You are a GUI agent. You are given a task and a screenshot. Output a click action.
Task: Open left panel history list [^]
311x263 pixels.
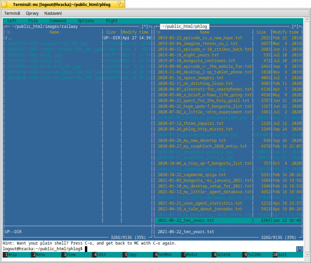145,26
